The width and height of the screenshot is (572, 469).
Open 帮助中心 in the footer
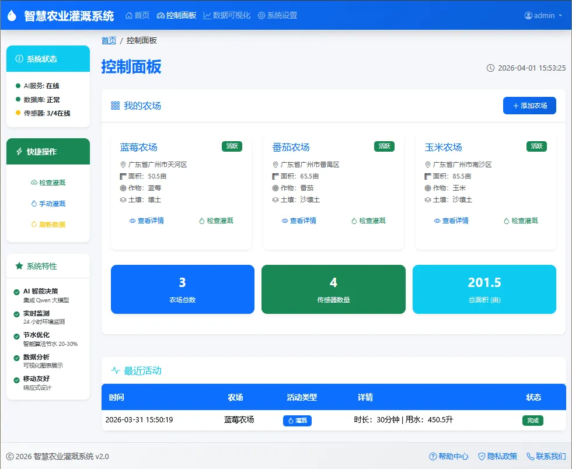coord(449,456)
